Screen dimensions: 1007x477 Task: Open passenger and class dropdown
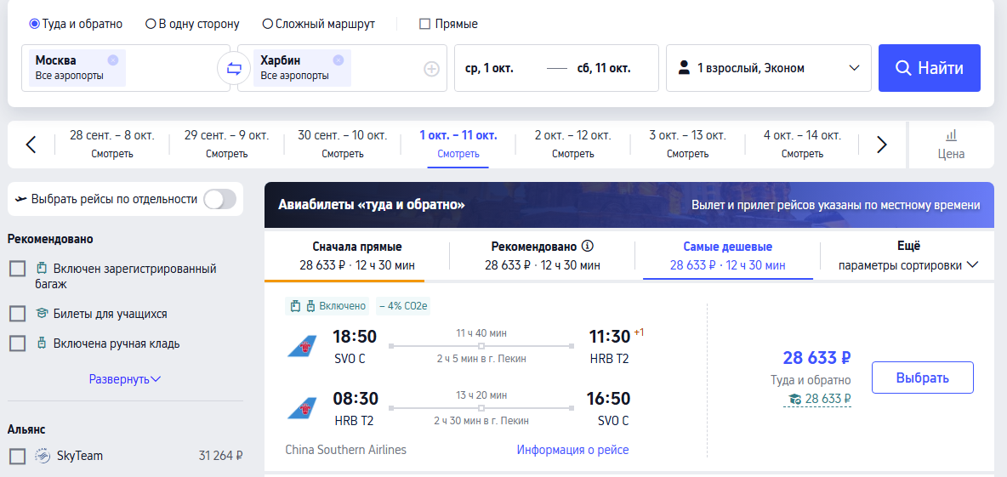point(769,68)
